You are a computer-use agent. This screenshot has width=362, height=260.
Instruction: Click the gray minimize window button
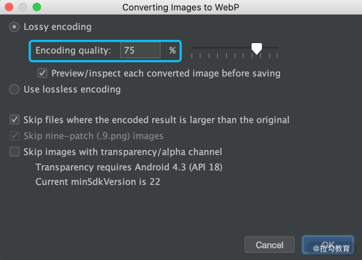[x=23, y=7]
